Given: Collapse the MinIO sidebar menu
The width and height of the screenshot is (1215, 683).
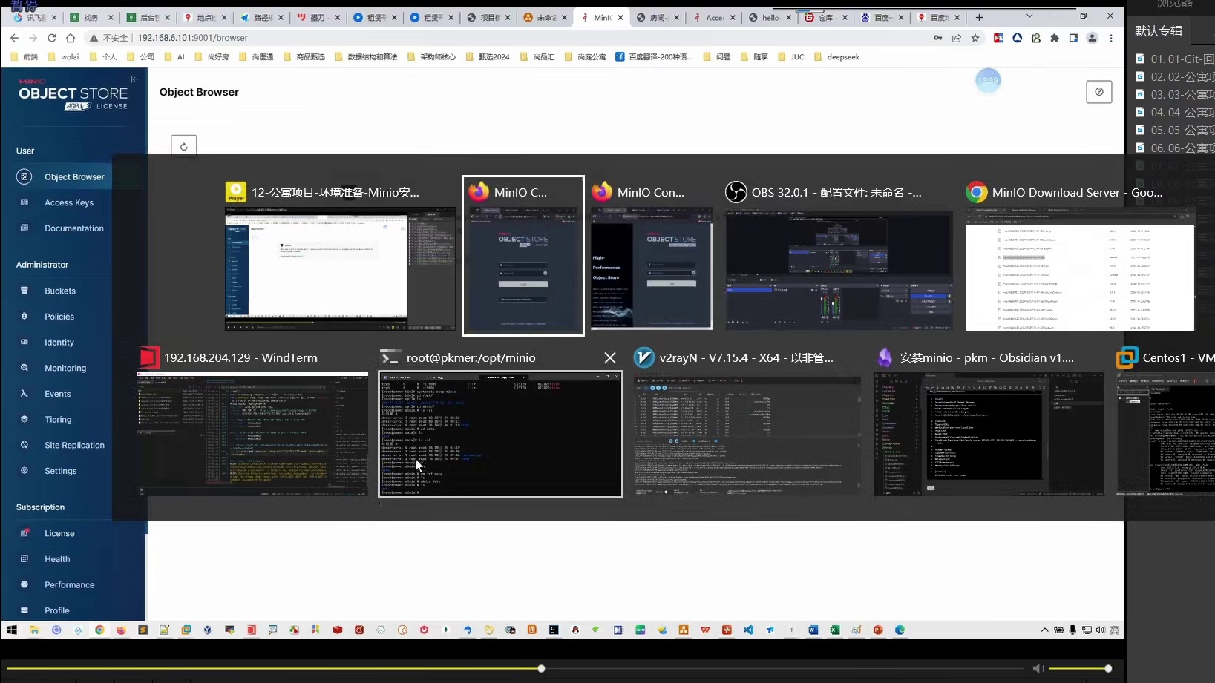Looking at the screenshot, I should point(134,79).
